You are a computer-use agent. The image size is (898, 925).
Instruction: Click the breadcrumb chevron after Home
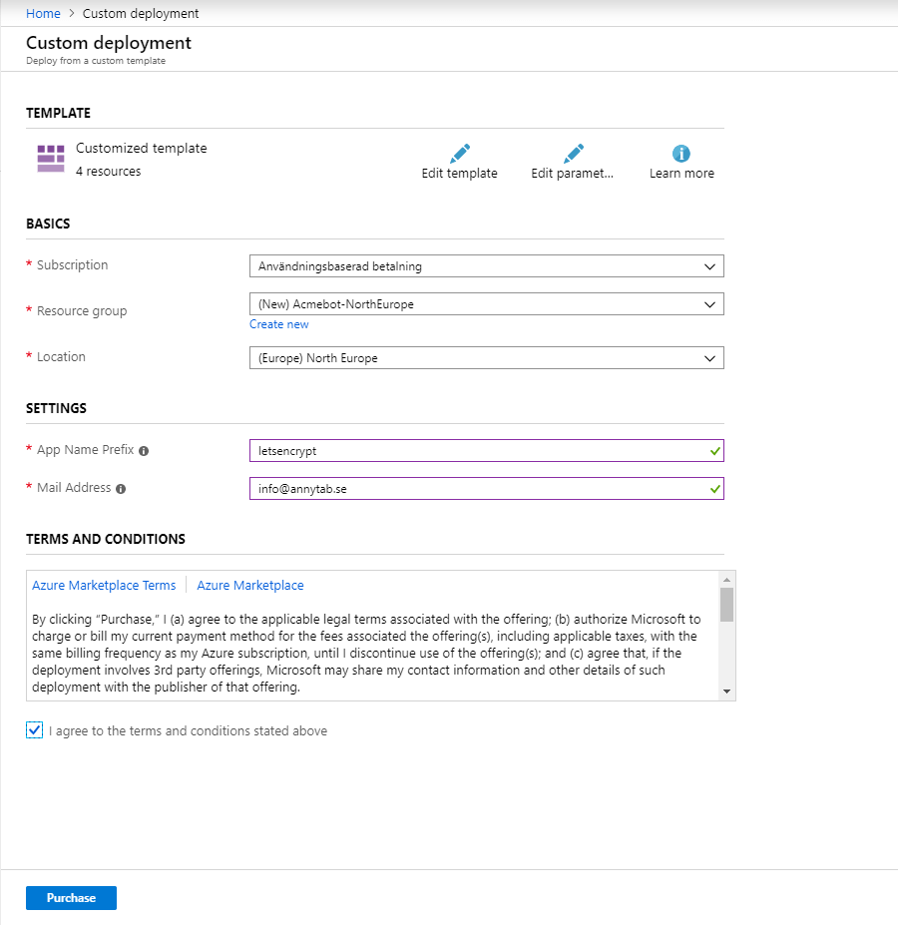[72, 13]
